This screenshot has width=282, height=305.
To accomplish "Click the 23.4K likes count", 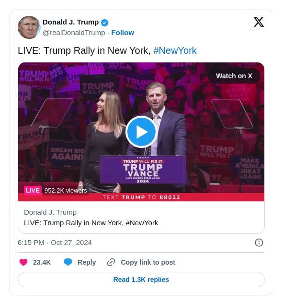I will pyautogui.click(x=42, y=262).
